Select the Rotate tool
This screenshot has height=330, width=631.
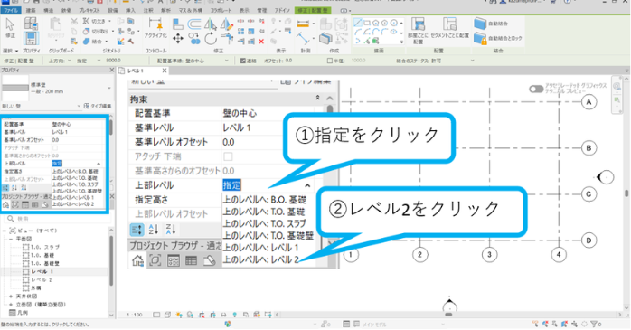pyautogui.click(x=210, y=39)
